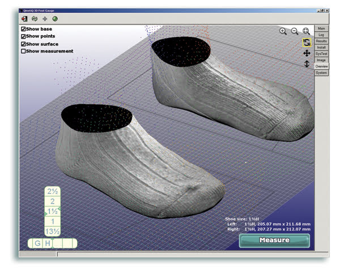Viewport: 340px width, 270px height.
Task: Switch to the Results tab
Action: pyautogui.click(x=321, y=41)
